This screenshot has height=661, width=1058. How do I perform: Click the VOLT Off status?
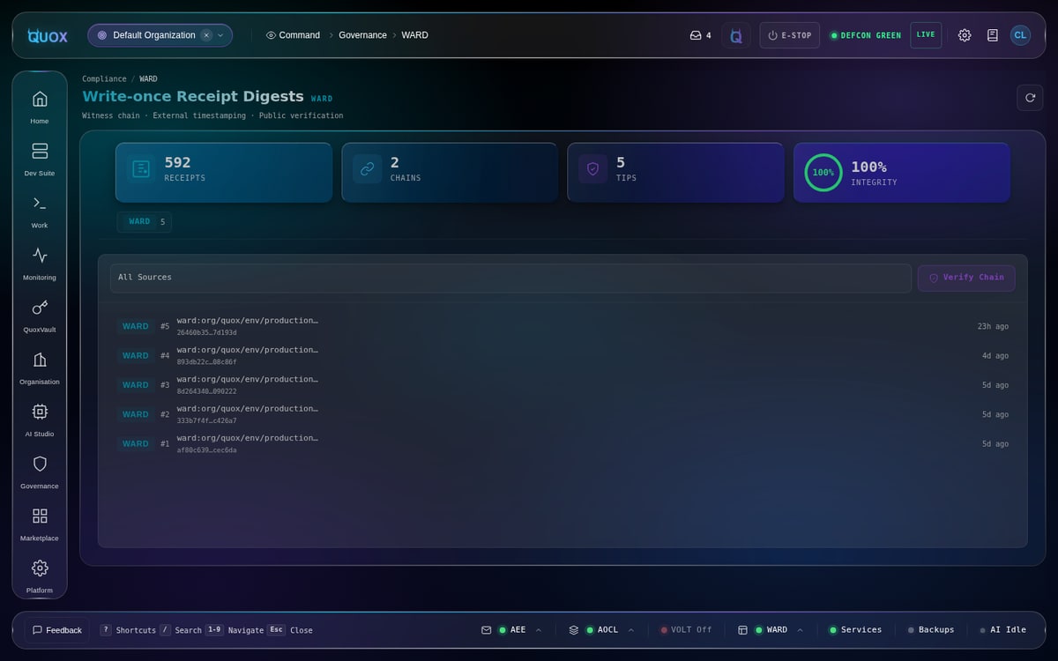pyautogui.click(x=686, y=630)
